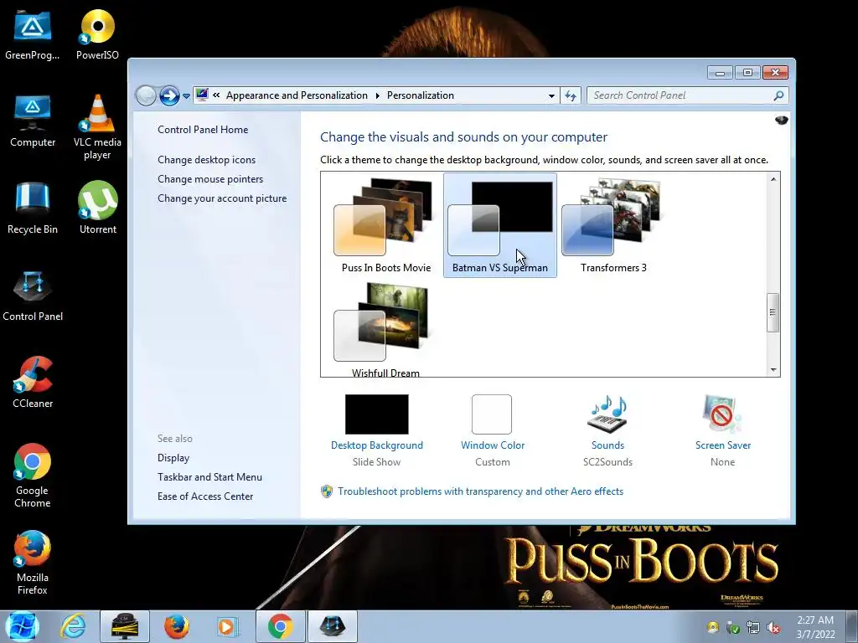Screen dimensions: 858x643
Task: Open the network tray icon
Action: pos(753,628)
